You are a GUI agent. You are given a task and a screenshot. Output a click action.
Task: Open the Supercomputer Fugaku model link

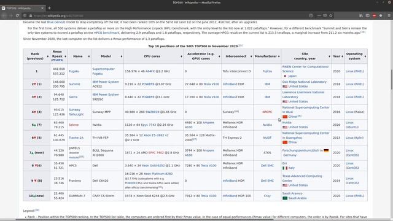click(x=103, y=71)
